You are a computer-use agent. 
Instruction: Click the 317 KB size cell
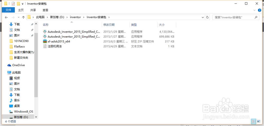(169, 41)
